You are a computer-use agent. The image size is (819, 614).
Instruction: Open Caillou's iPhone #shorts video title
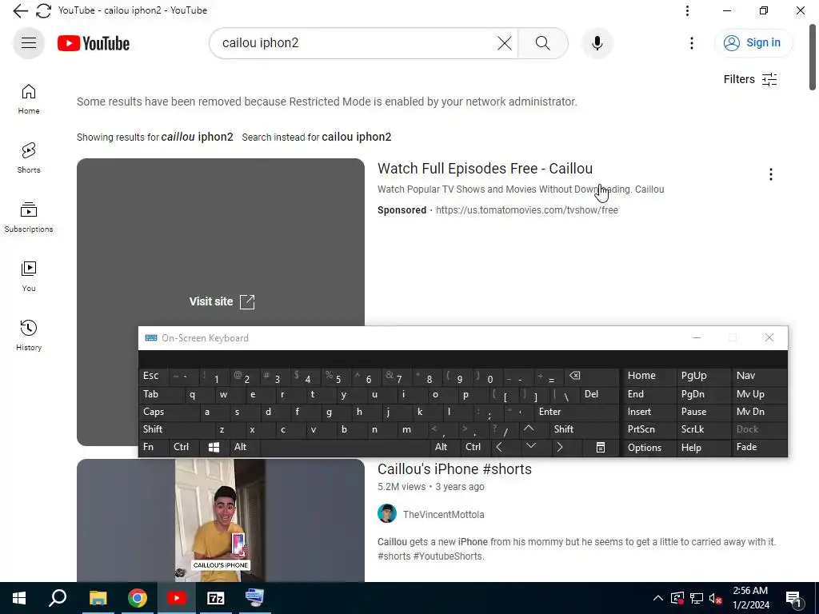click(x=454, y=468)
